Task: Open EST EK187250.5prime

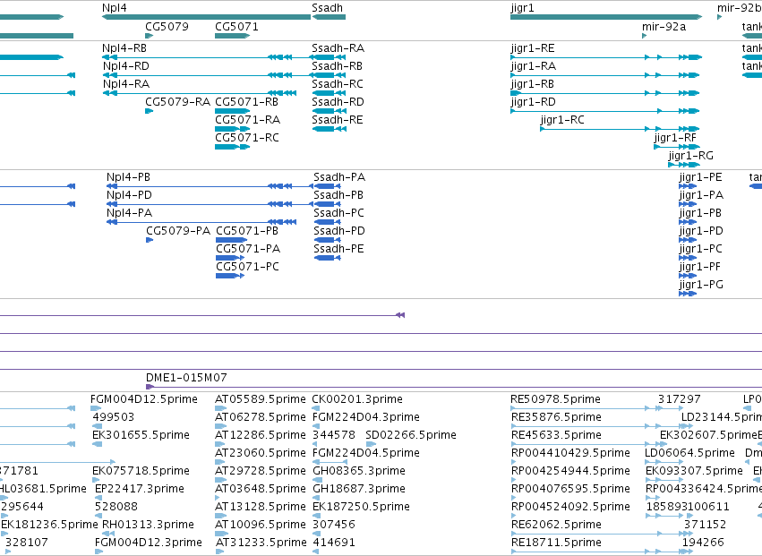Action: point(361,508)
